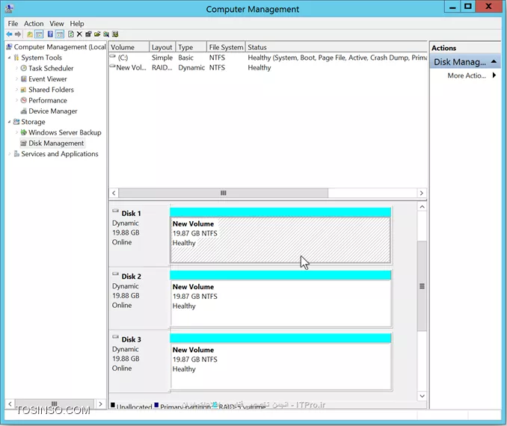Screen dimensions: 507x426
Task: Click the blue Help question mark icon
Action: 50,34
